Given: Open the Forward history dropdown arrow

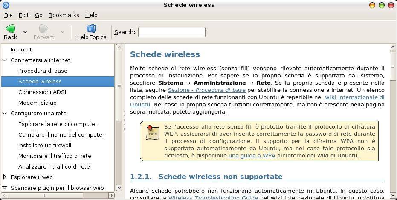Looking at the screenshot, I should point(63,32).
